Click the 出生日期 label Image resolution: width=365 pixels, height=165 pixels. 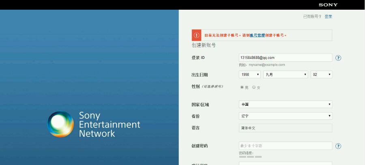point(200,75)
